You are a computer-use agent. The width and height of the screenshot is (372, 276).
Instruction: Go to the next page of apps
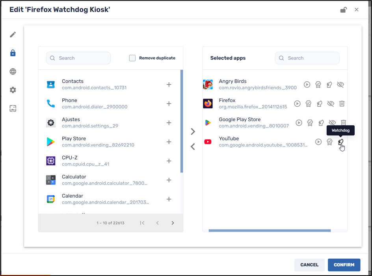point(173,223)
